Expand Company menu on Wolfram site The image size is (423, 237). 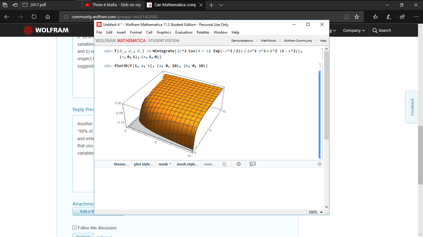[354, 30]
